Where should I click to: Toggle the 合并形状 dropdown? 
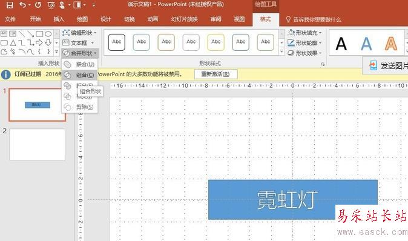click(x=80, y=53)
